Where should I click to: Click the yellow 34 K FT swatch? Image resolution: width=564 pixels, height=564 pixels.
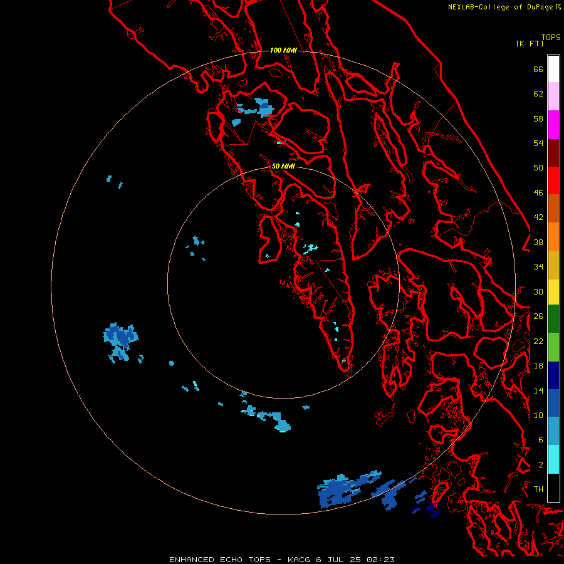click(553, 292)
